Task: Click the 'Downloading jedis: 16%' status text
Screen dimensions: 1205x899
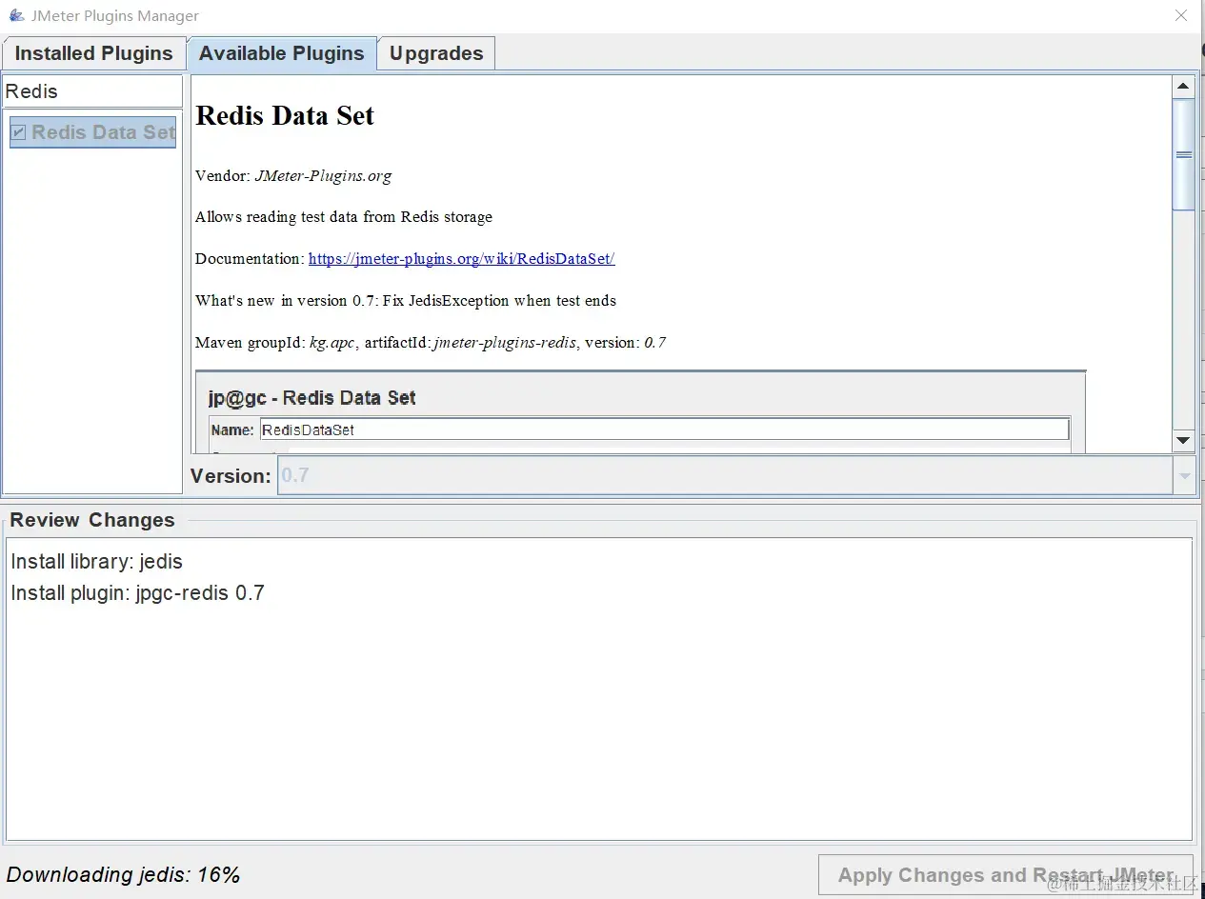Action: (x=123, y=874)
